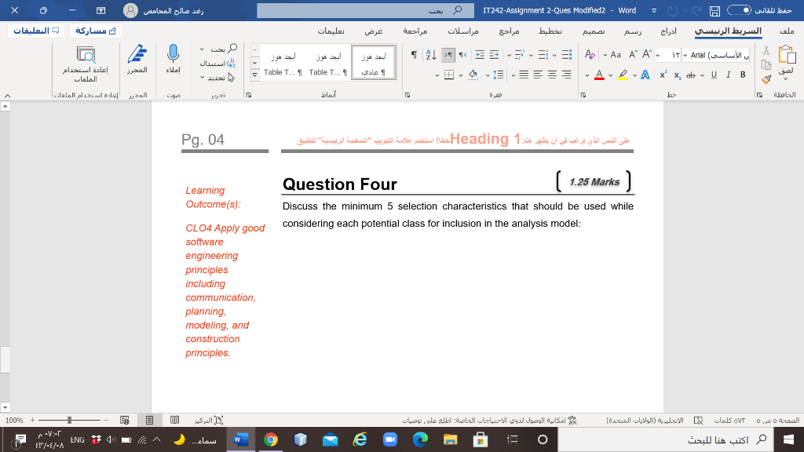Open the تخطيط (Layout) tab
The image size is (804, 452).
(550, 31)
